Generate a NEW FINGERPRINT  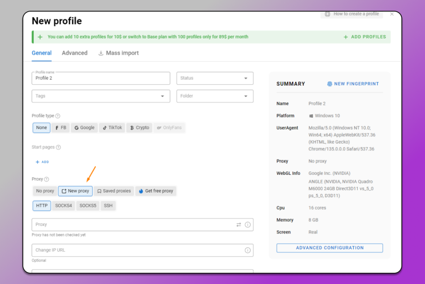(353, 84)
